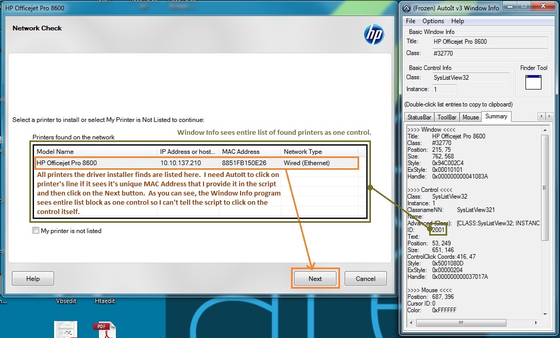Switch to the StatusBar tab
Screen dimensions: 560x338
point(419,117)
